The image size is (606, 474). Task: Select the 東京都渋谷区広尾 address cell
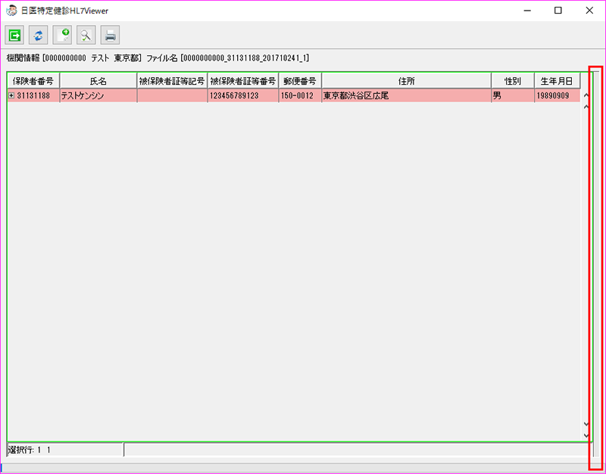point(406,96)
